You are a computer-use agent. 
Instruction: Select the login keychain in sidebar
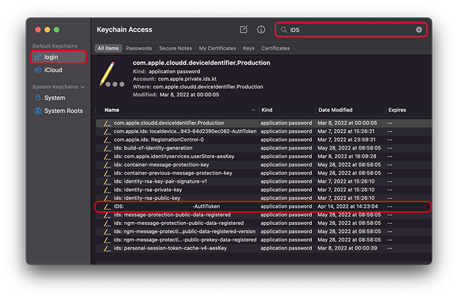pyautogui.click(x=58, y=57)
